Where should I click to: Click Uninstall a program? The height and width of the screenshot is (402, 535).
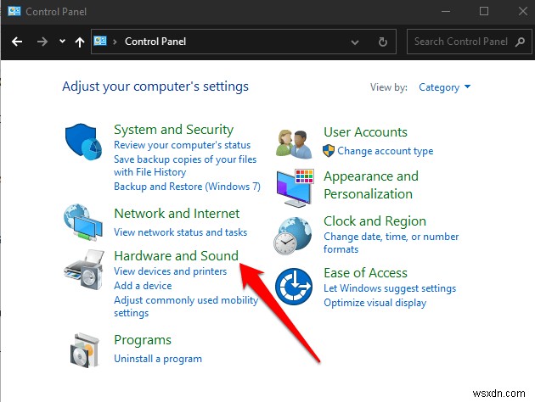(x=158, y=359)
